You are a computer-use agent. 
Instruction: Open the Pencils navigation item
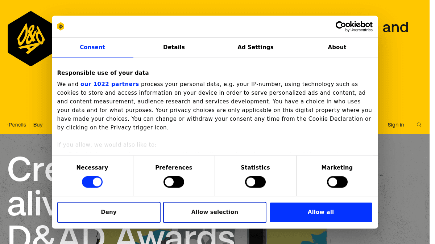(17, 125)
